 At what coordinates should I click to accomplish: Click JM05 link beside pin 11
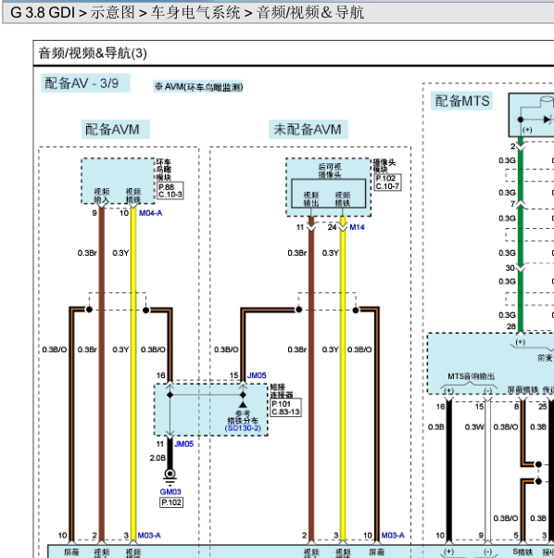point(183,444)
